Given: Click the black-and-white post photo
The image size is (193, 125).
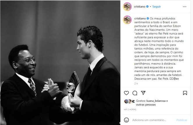Looking at the screenshot, I should click(60, 63).
